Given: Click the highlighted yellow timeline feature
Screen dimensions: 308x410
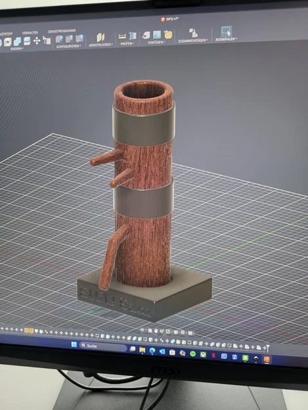Looking at the screenshot, I should pyautogui.click(x=29, y=331).
